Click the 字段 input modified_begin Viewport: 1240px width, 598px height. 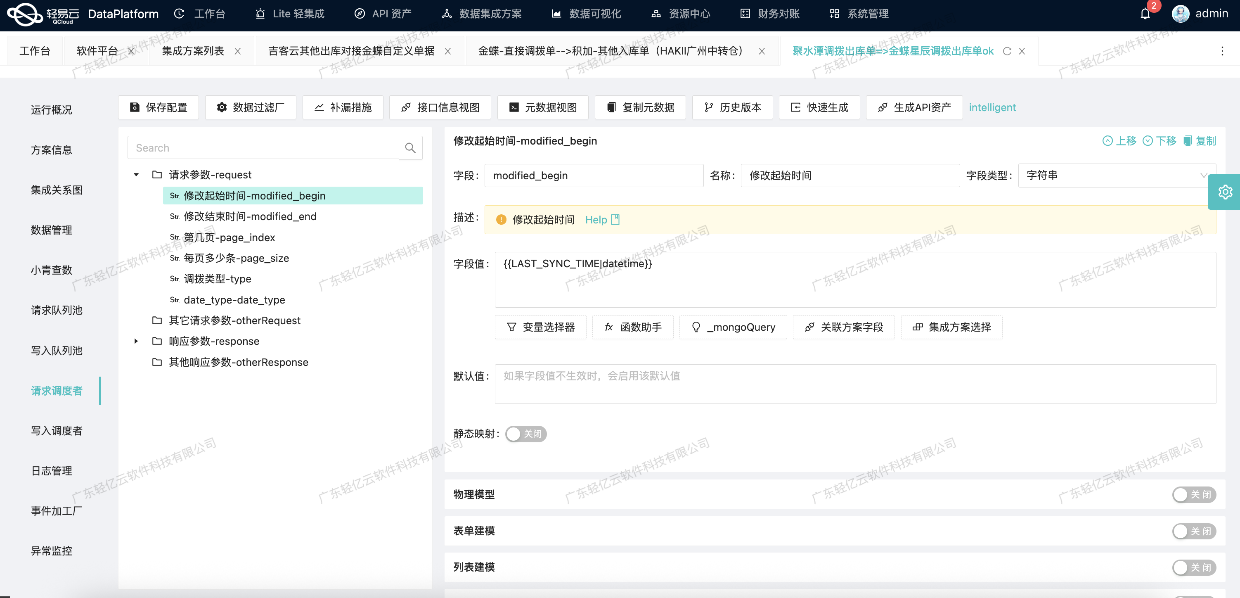594,175
